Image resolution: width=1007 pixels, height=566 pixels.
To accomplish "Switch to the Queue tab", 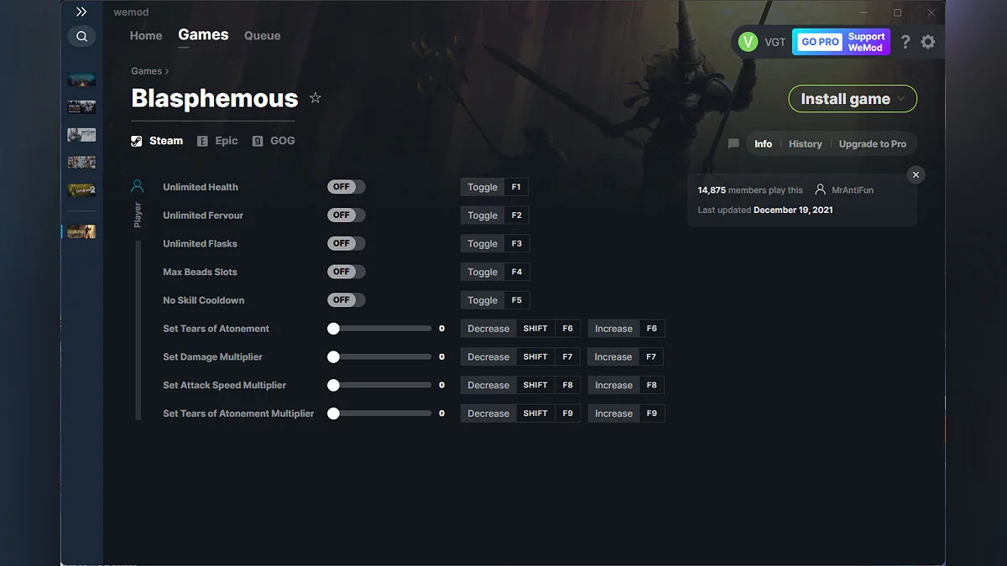I will 262,36.
